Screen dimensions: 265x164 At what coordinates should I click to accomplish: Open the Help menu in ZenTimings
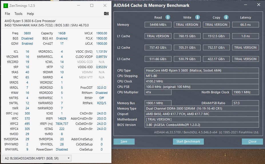[30, 14]
